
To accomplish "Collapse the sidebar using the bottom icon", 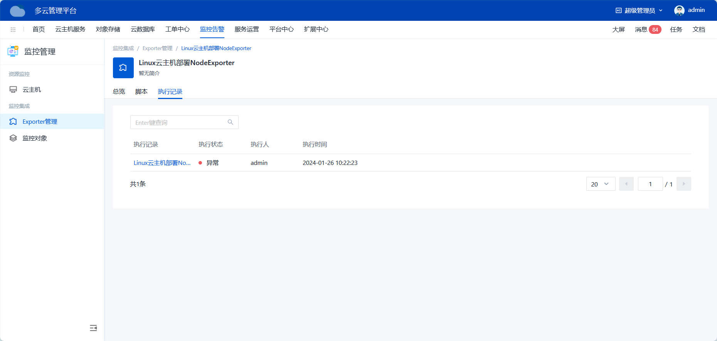I will pyautogui.click(x=93, y=328).
